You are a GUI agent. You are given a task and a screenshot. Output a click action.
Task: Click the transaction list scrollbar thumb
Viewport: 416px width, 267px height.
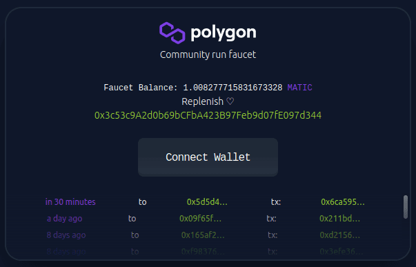pyautogui.click(x=406, y=207)
